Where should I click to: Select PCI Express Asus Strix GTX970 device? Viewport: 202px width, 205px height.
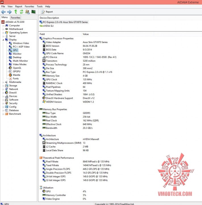64,22
